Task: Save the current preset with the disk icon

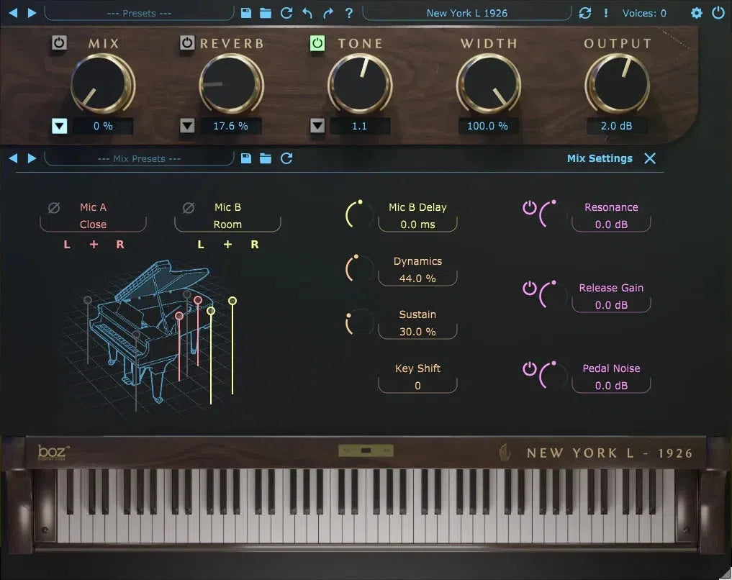Action: [x=246, y=13]
